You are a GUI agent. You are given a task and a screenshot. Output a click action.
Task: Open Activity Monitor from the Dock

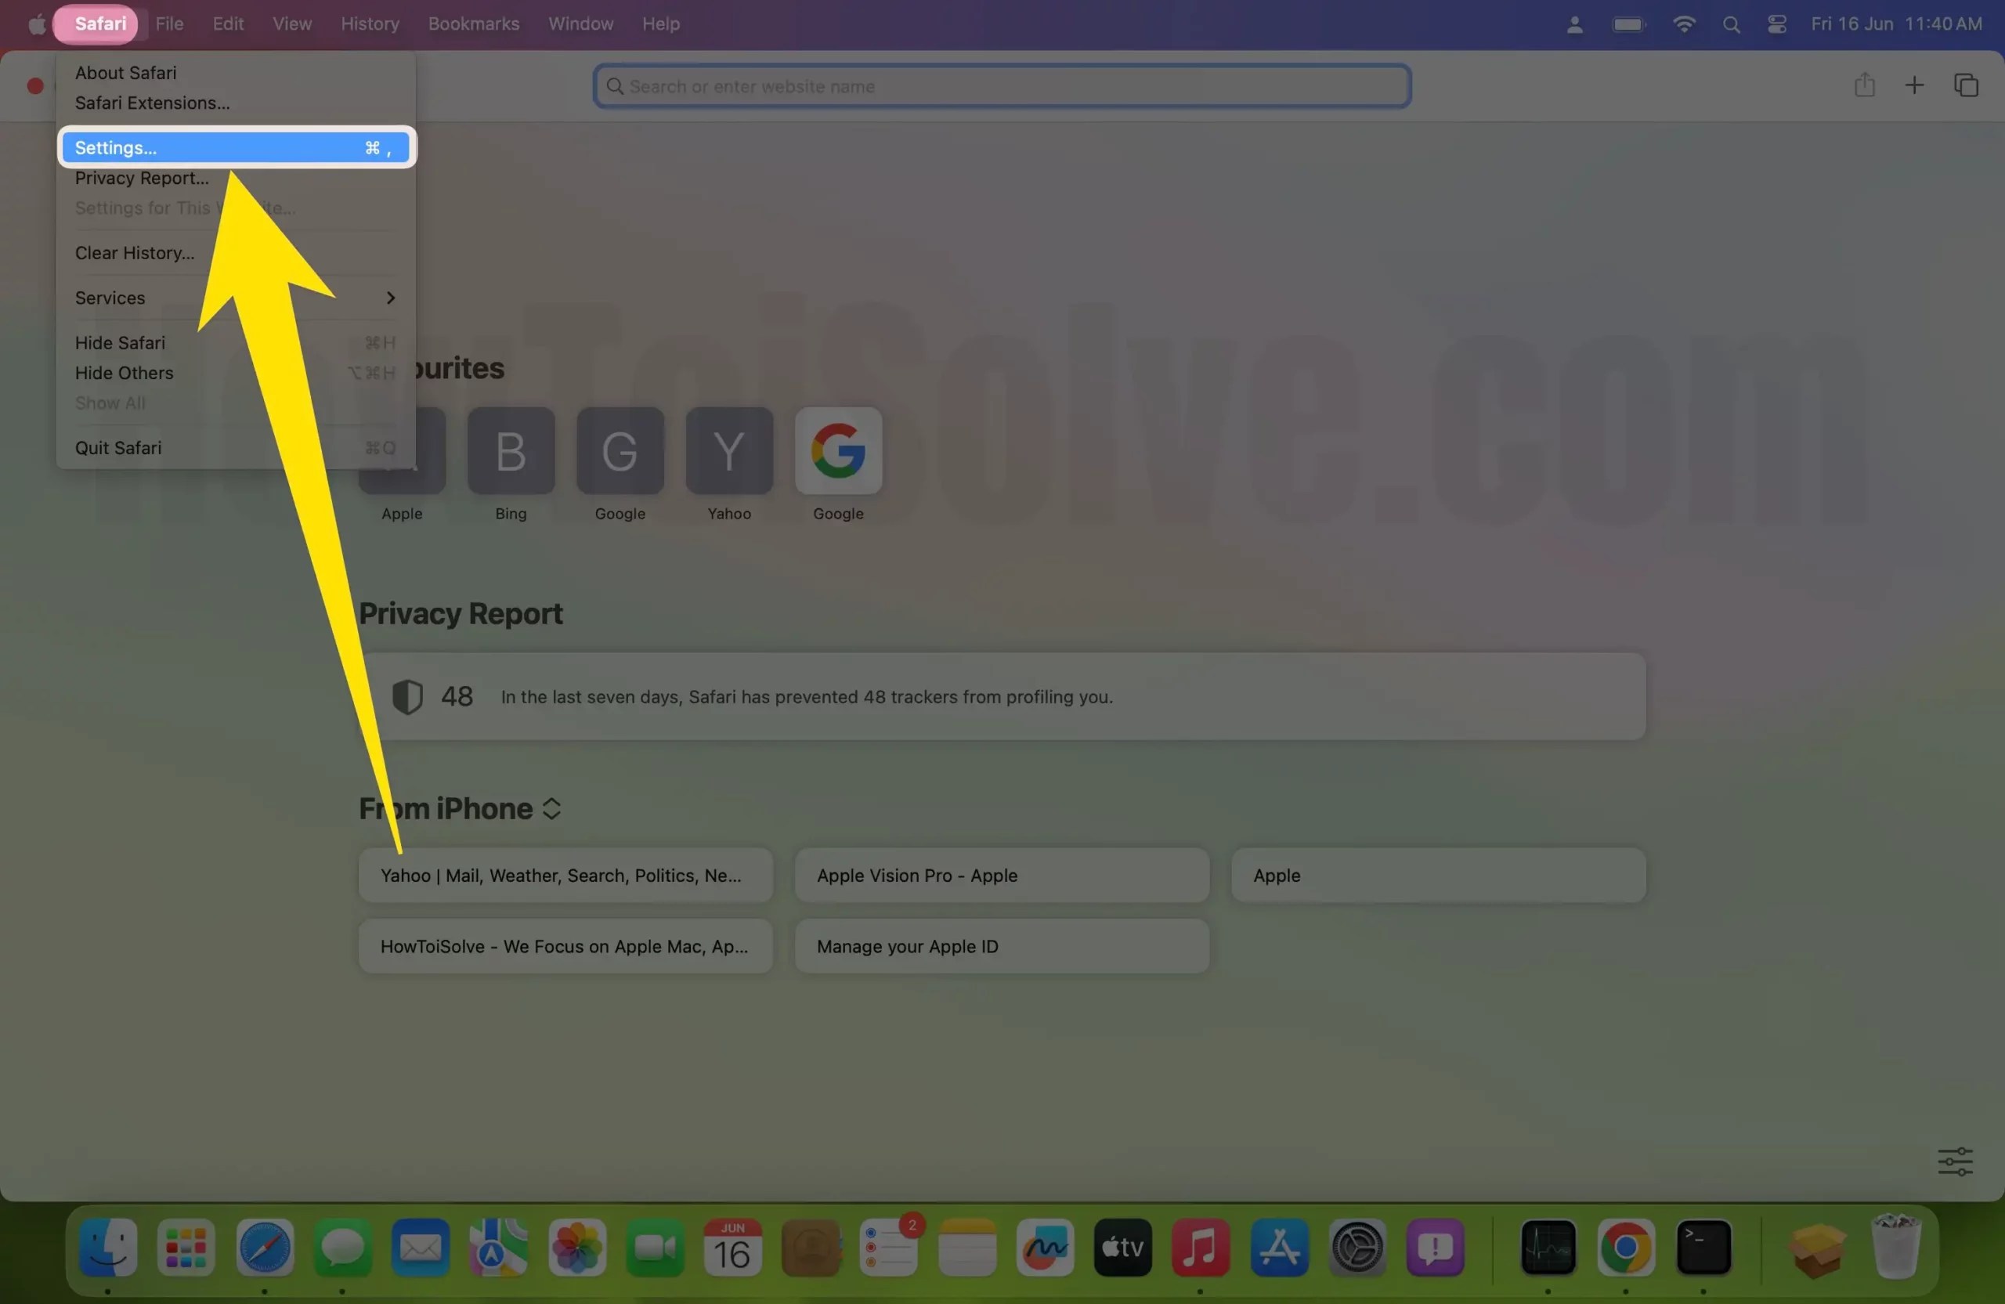1550,1249
